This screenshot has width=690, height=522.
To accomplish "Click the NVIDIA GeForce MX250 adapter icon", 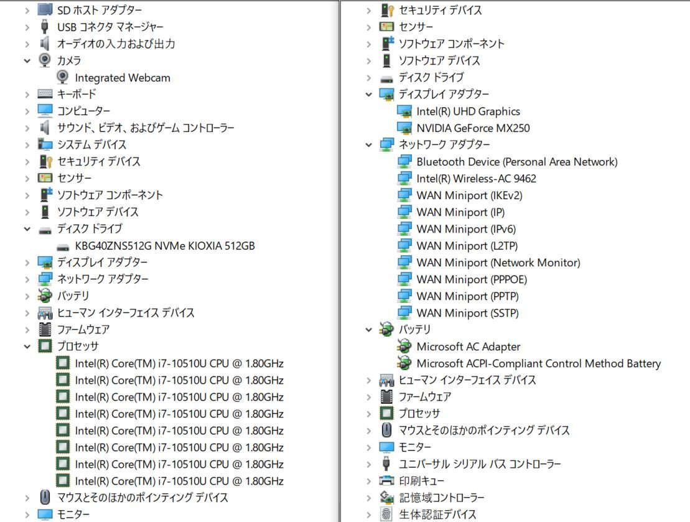I will click(404, 128).
